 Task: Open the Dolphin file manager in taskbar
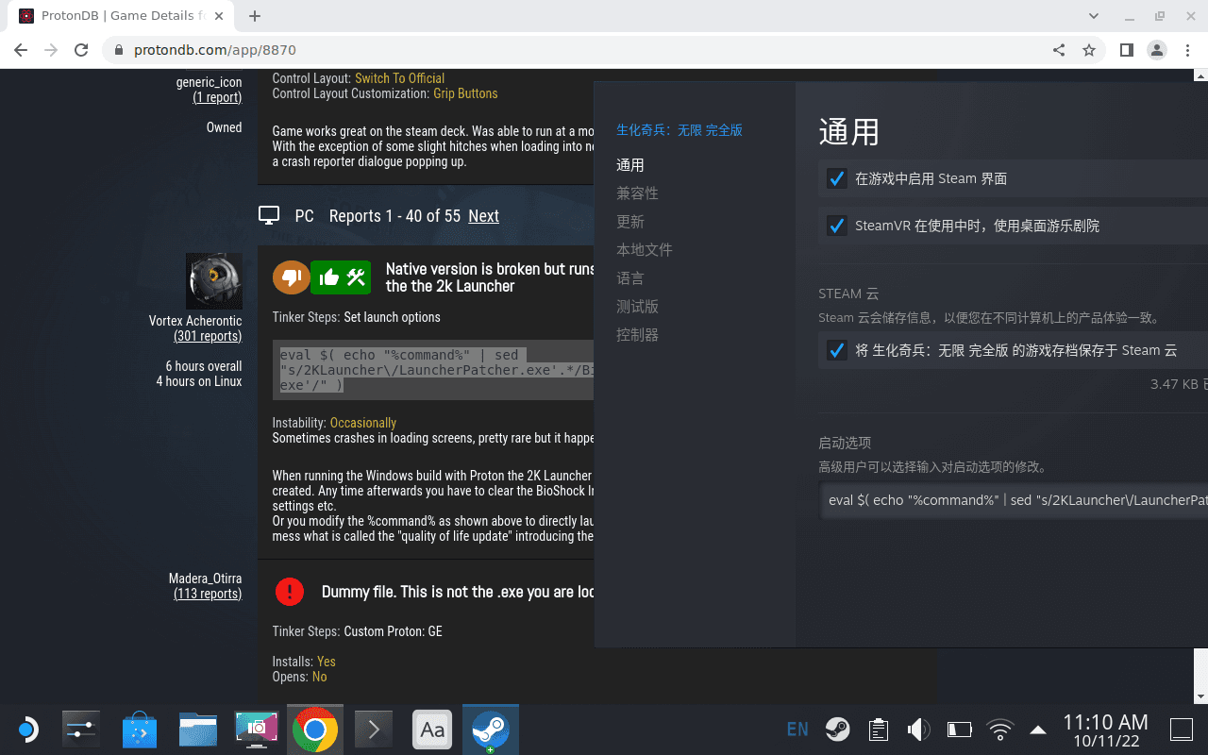click(x=198, y=729)
